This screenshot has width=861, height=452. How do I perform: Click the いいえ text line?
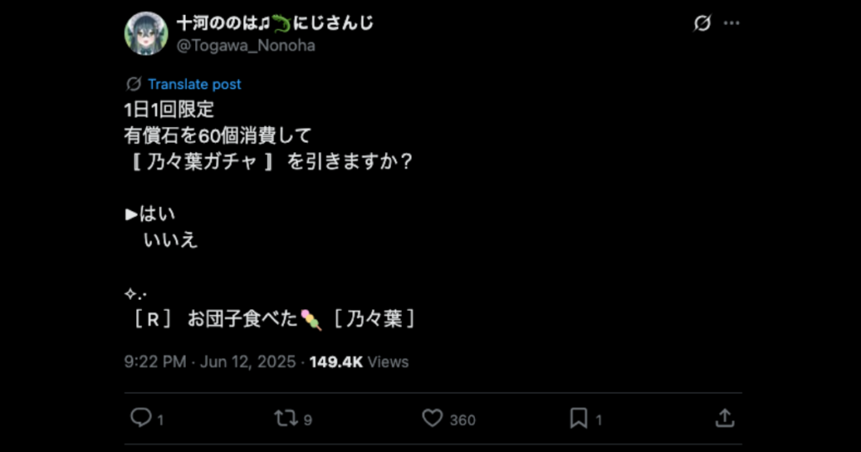(171, 240)
